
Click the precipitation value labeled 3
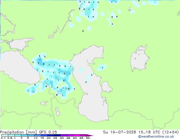[x=44, y=64]
